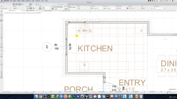Click the Spotlight search icon in menu bar
This screenshot has height=99, width=177.
pos(170,1)
